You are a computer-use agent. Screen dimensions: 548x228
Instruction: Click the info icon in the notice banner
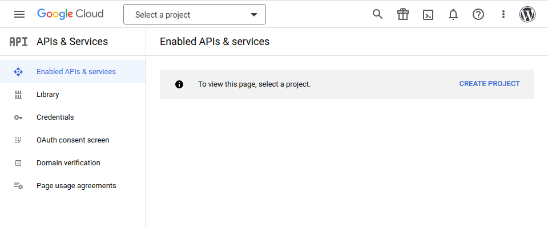179,84
